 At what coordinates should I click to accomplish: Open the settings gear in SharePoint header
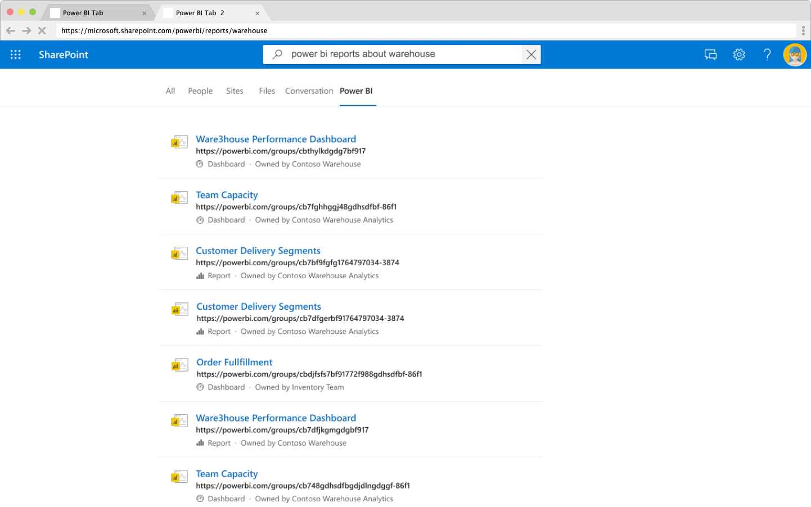point(739,55)
